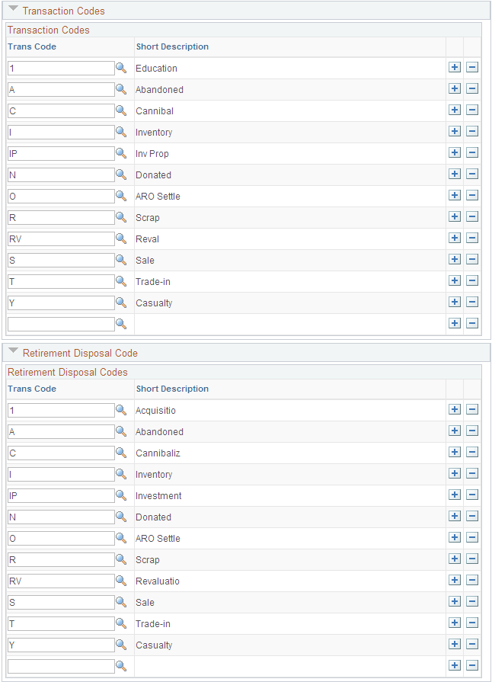The height and width of the screenshot is (682, 492).
Task: Click the 'Retirement Disposal Codes' grid title
Action: [x=67, y=373]
